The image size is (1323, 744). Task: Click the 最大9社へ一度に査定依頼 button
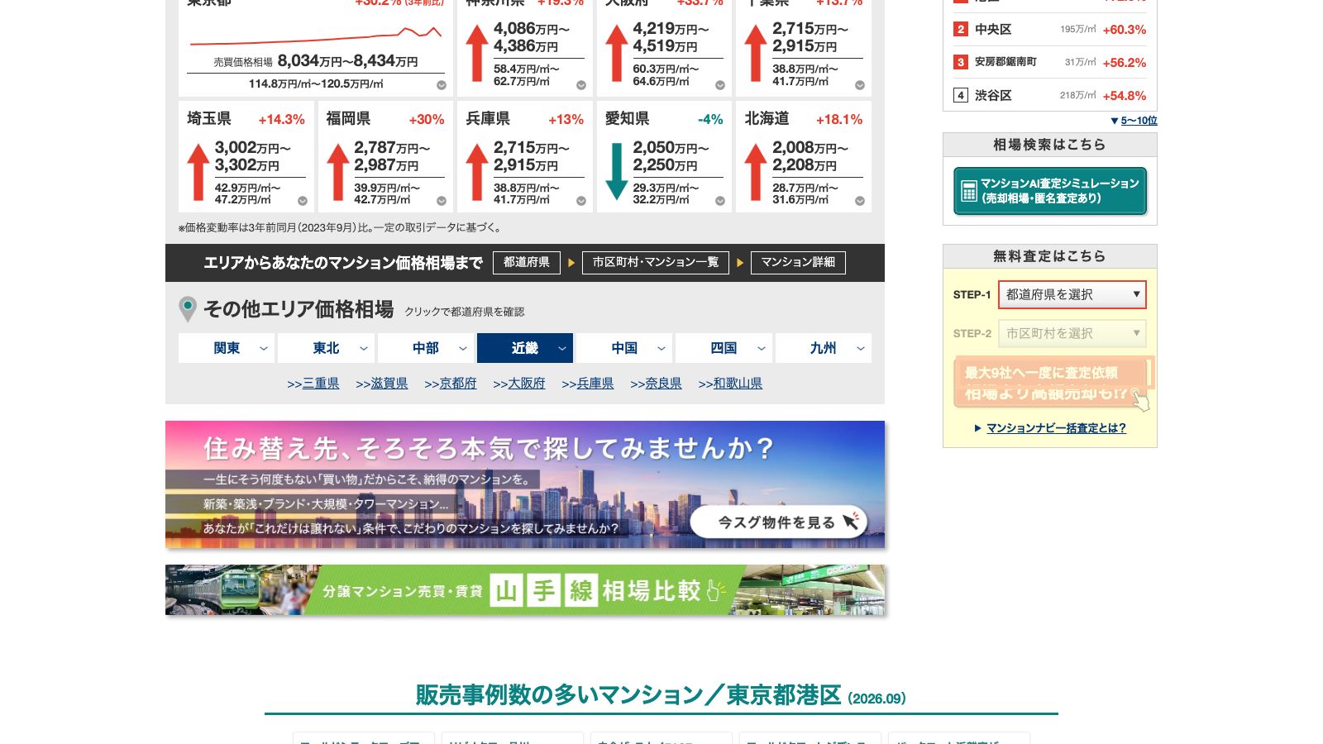pos(1050,382)
